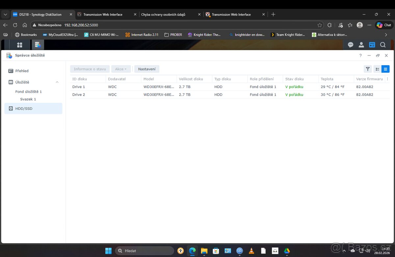395x257 pixels.
Task: Open browser settings and more menu
Action: pyautogui.click(x=369, y=25)
